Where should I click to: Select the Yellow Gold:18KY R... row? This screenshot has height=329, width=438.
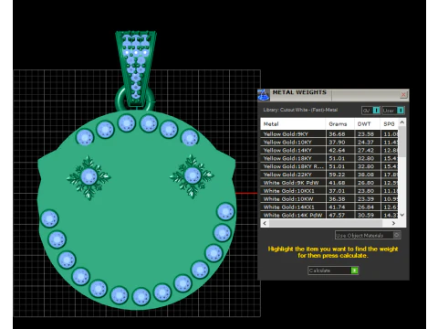[329, 166]
